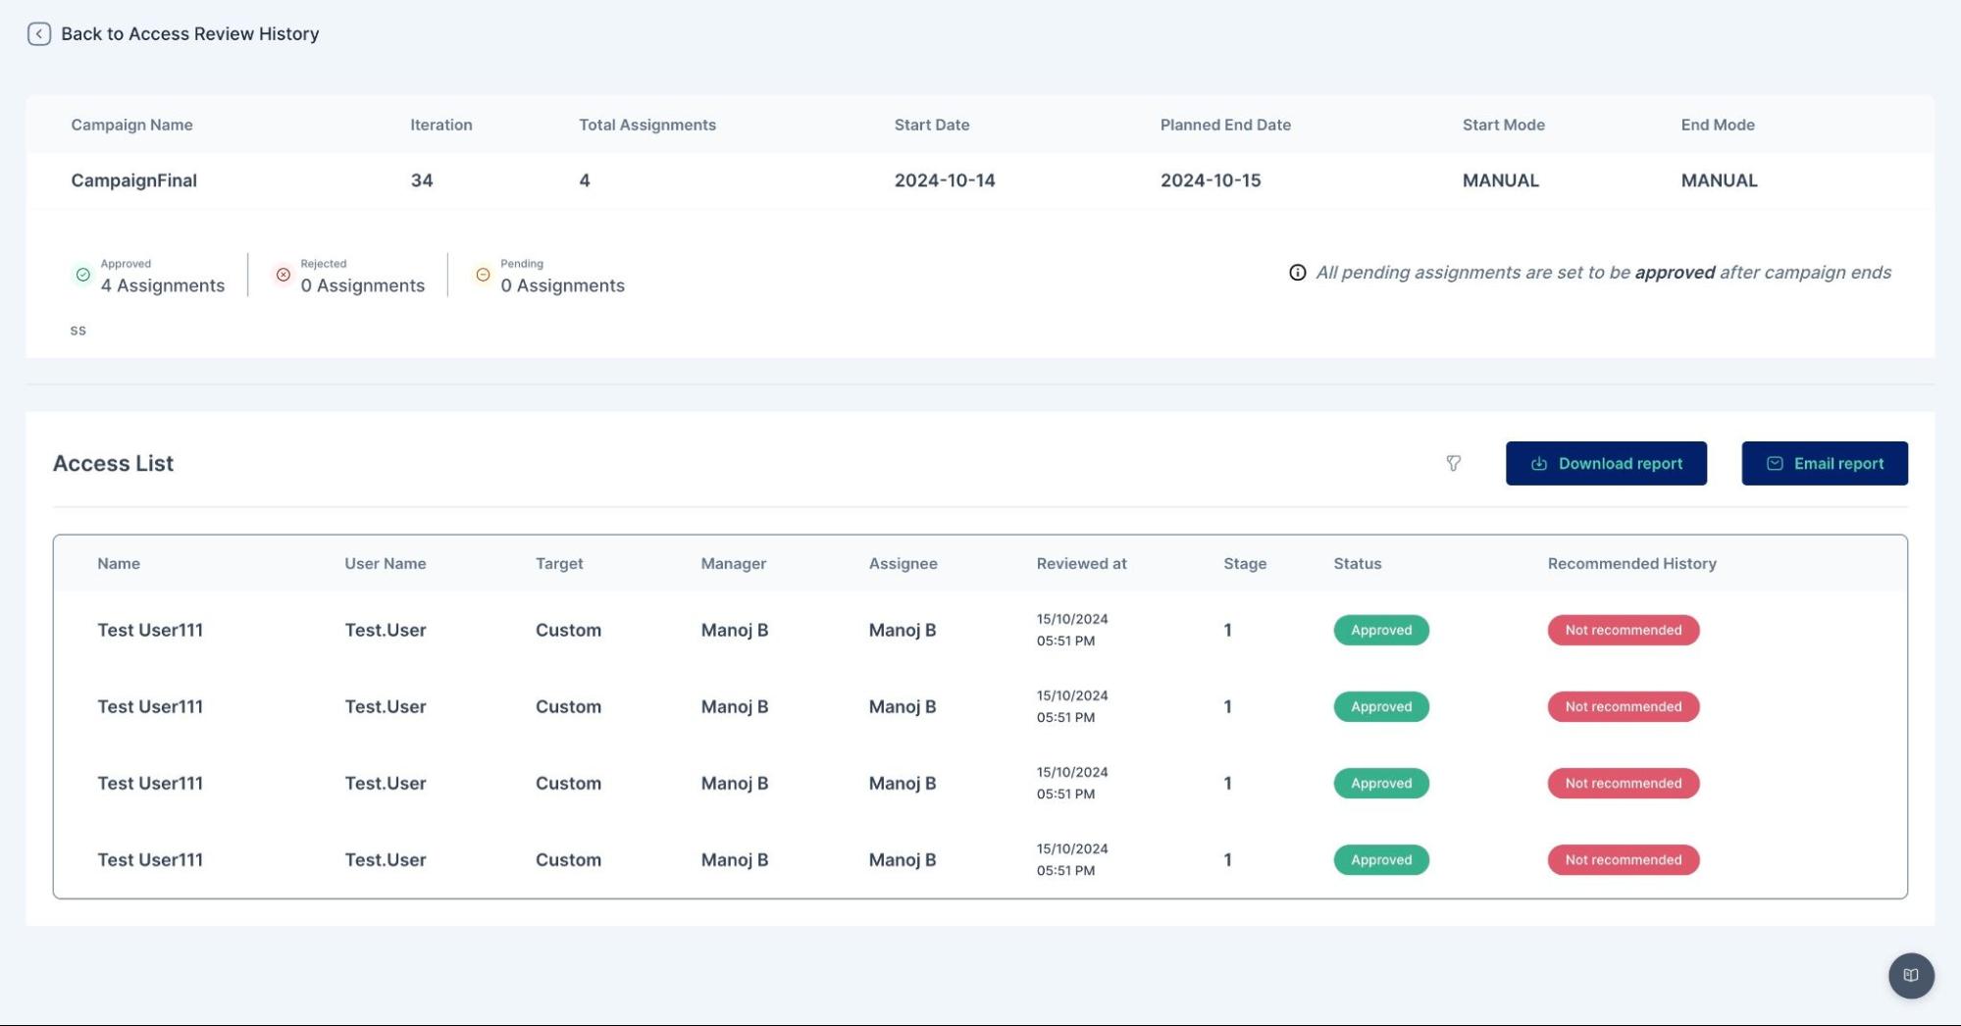Click the Name column header
The height and width of the screenshot is (1026, 1961).
(x=119, y=564)
